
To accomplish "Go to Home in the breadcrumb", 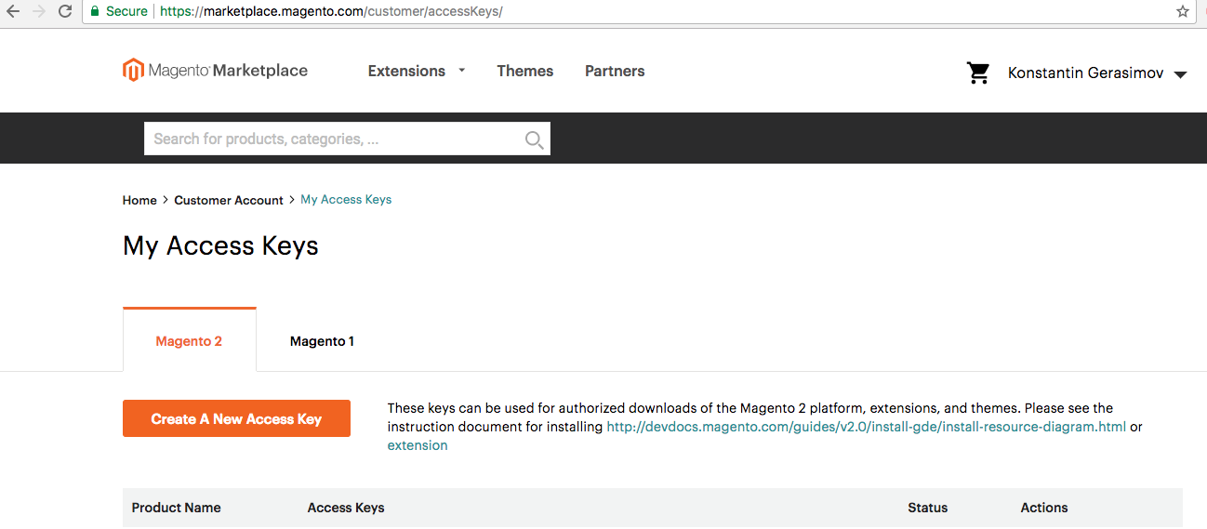I will (139, 200).
